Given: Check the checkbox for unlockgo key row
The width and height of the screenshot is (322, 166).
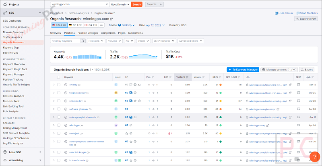Looking at the screenshot, I should click(x=59, y=101).
